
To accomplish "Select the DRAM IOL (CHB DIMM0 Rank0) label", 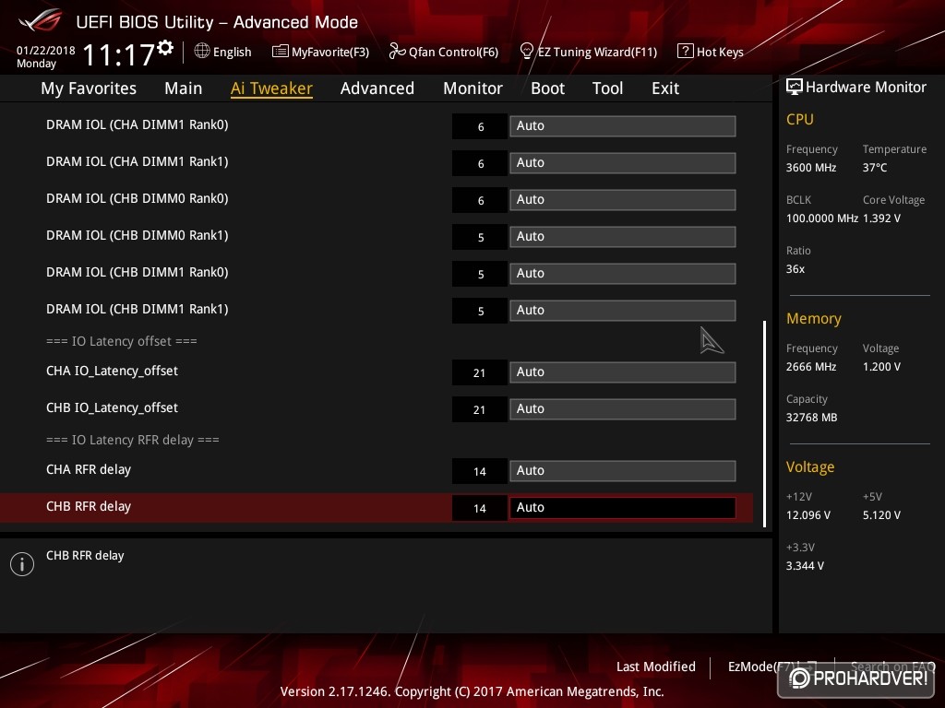I will (x=138, y=198).
